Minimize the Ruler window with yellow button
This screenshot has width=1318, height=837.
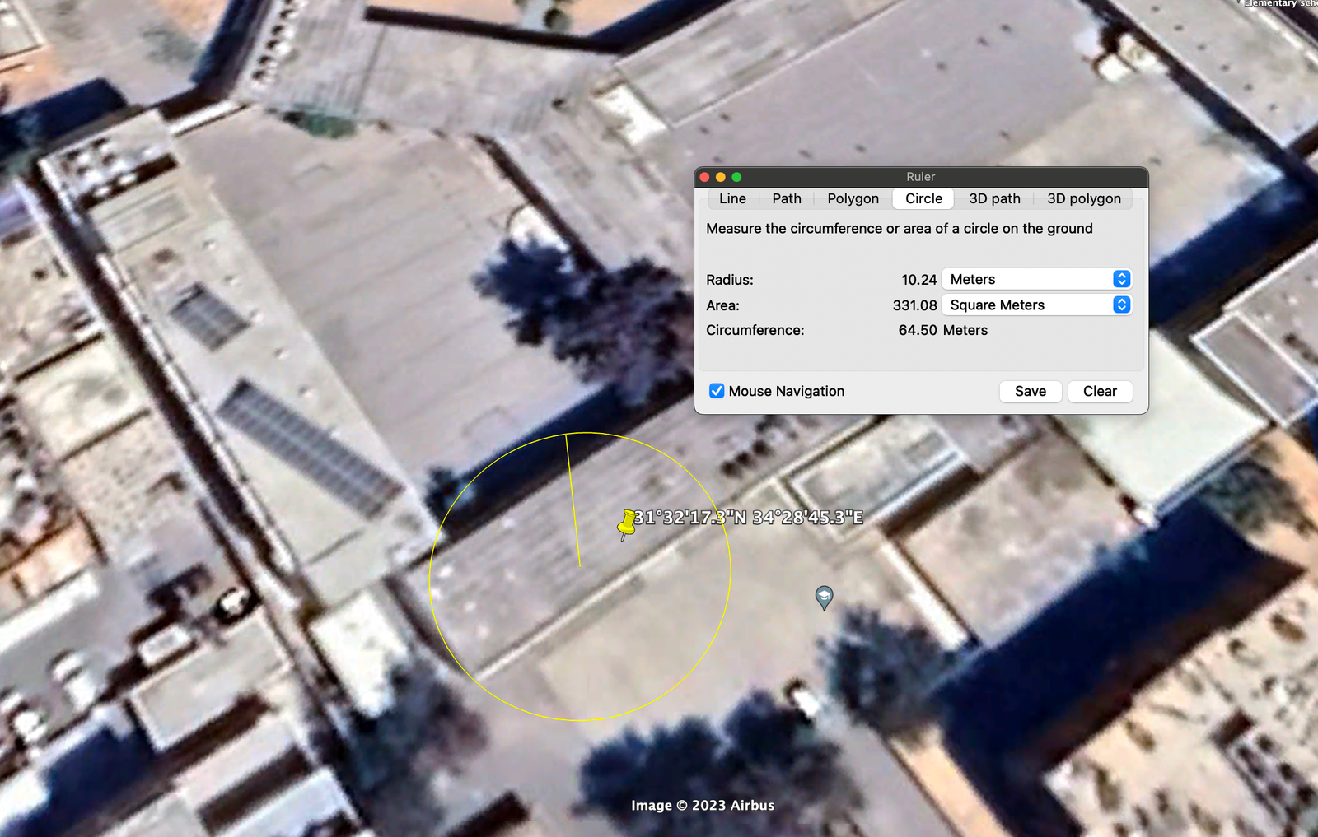click(721, 177)
